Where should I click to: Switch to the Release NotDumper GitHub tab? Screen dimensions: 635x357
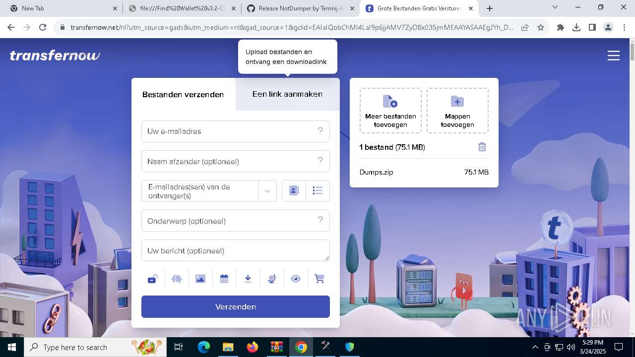[x=301, y=8]
